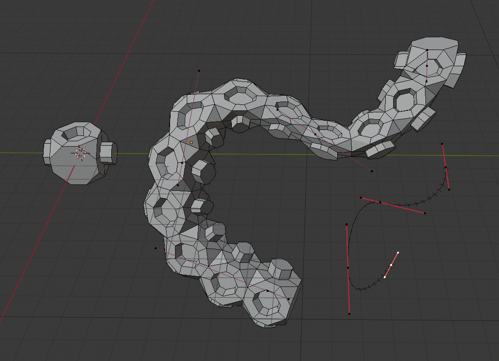Select the curve control point on the near-horizontal red handle
Image resolution: width=499 pixels, height=361 pixels.
coord(380,203)
